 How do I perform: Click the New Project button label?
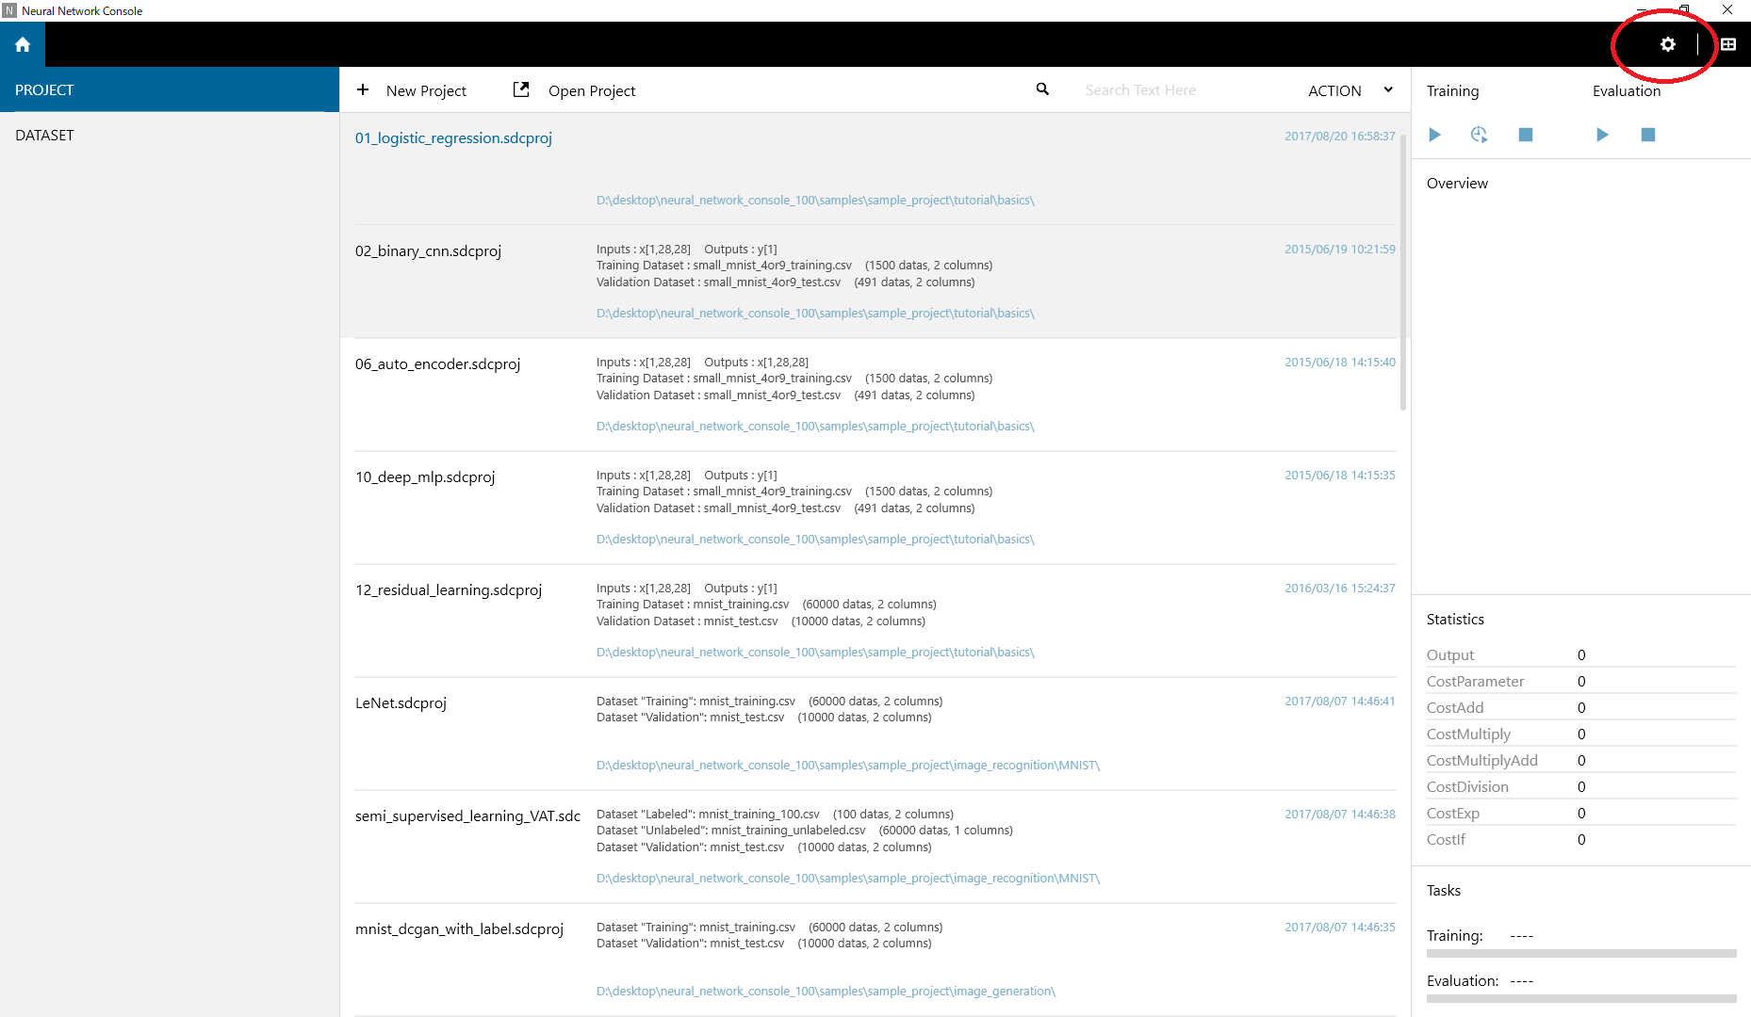(426, 90)
